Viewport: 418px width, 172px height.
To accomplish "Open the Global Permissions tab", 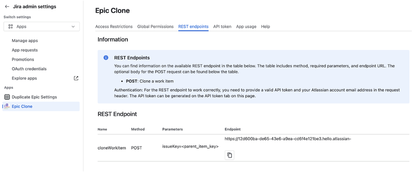I will click(155, 27).
